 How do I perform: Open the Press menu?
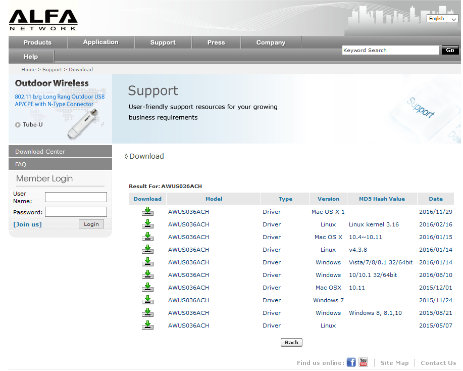point(216,42)
